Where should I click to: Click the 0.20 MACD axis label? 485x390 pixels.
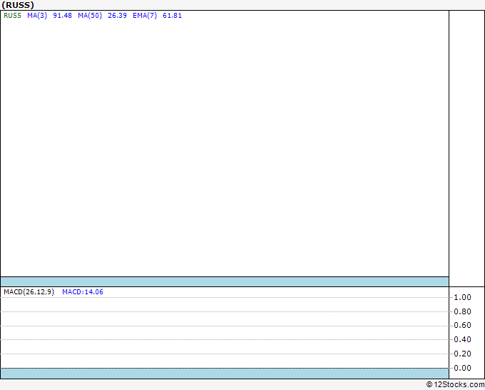point(462,354)
